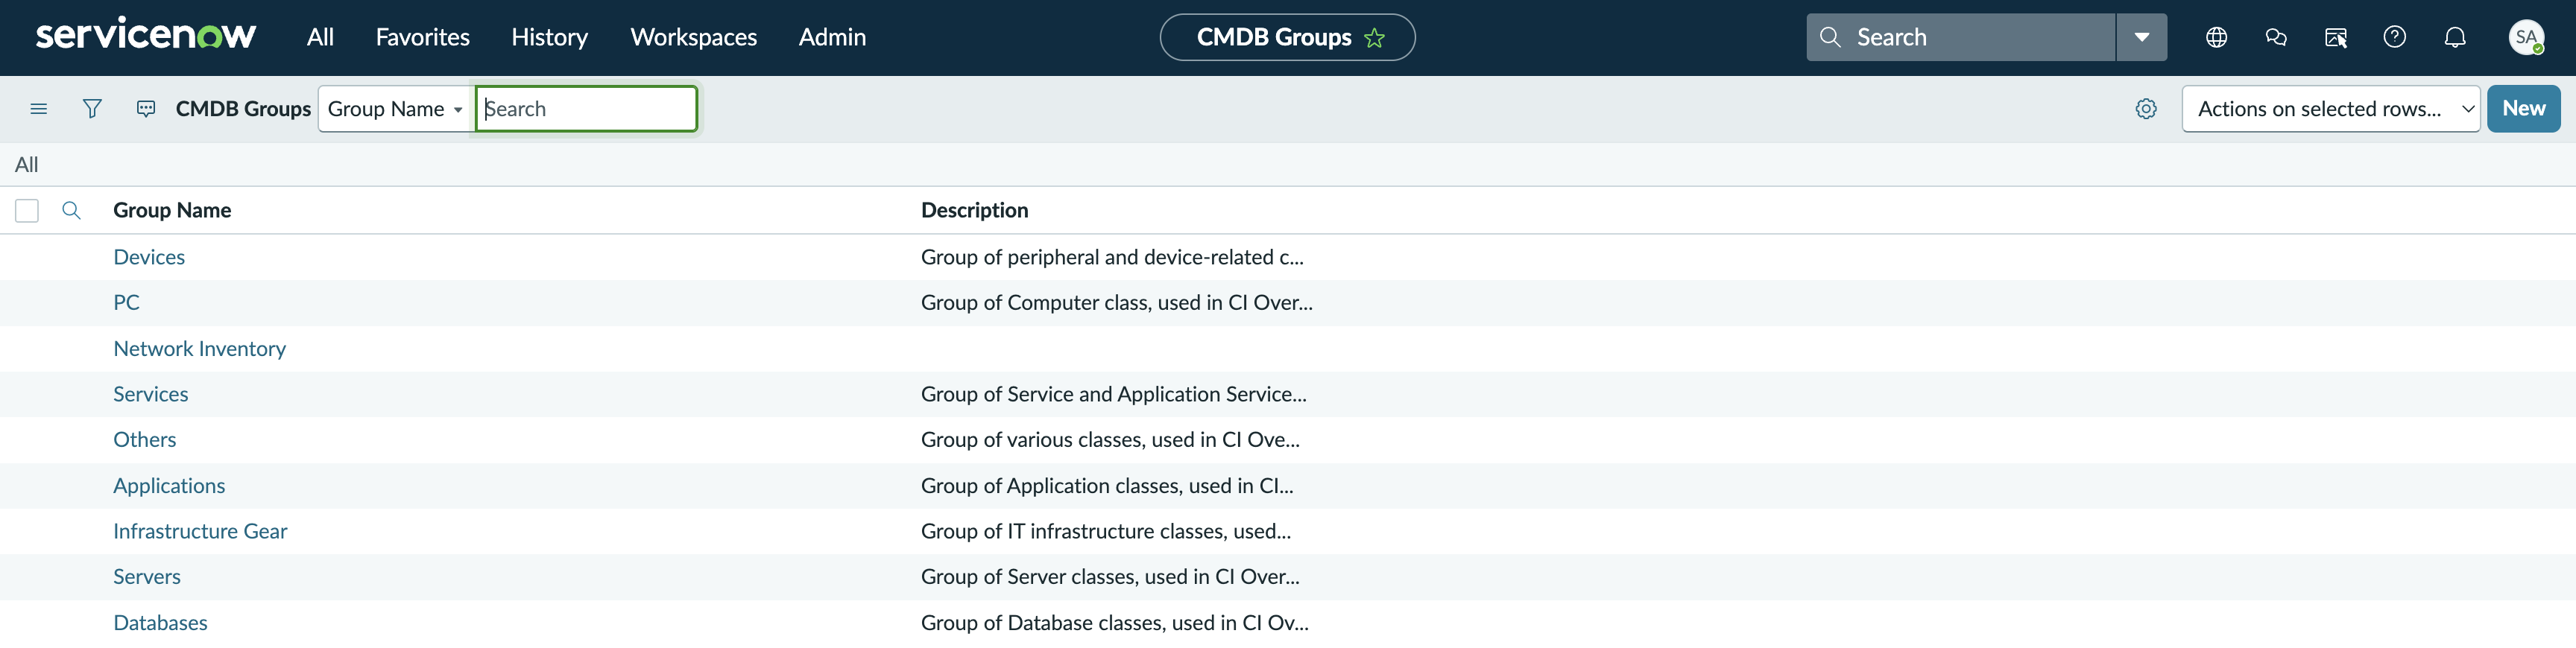The image size is (2576, 648).
Task: Favorite CMDB Groups with the star icon
Action: pyautogui.click(x=1374, y=38)
